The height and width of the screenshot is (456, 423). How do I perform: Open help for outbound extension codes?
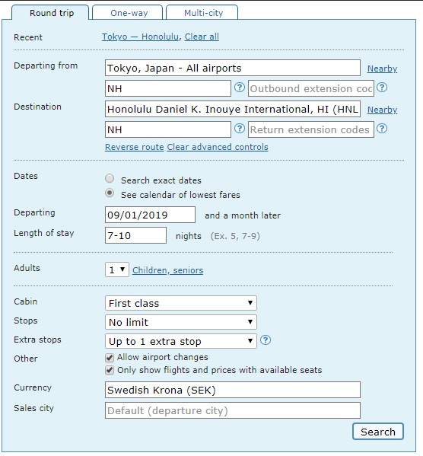(x=382, y=88)
